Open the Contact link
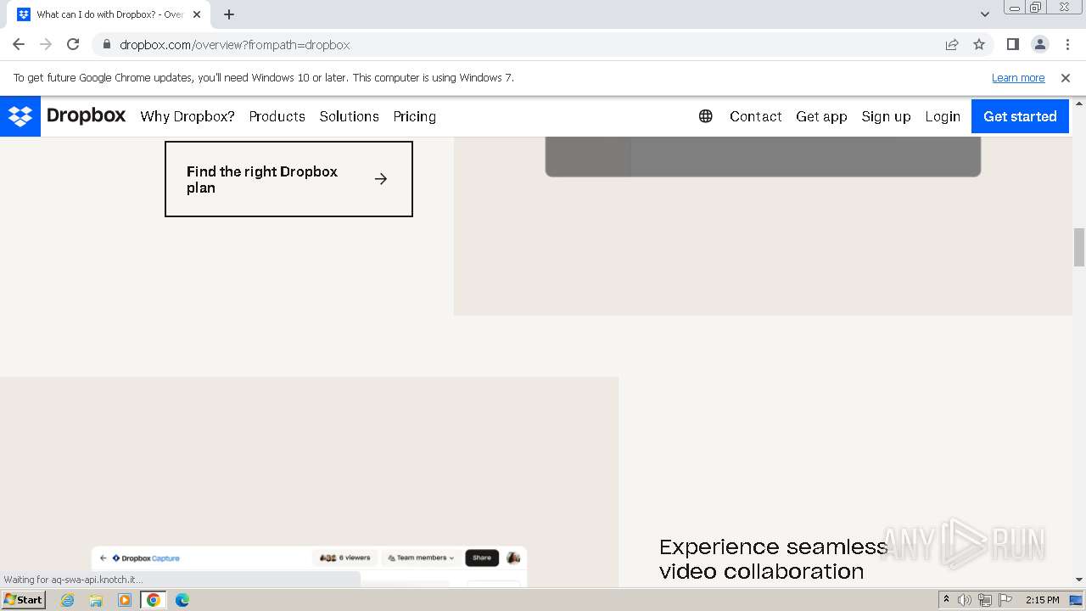Screen dimensions: 1086x611 tap(755, 116)
